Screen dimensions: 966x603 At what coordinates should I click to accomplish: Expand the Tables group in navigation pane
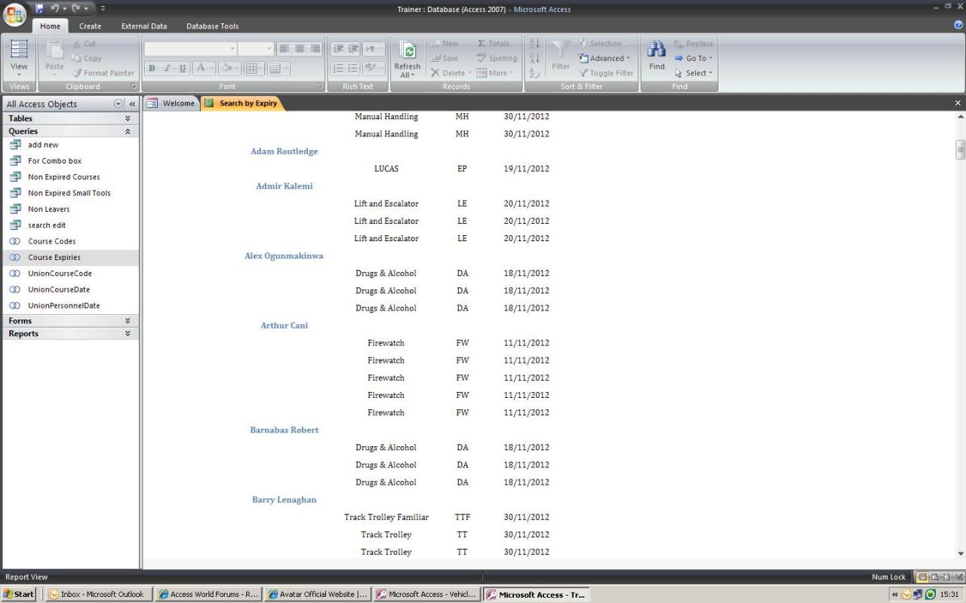(x=71, y=118)
